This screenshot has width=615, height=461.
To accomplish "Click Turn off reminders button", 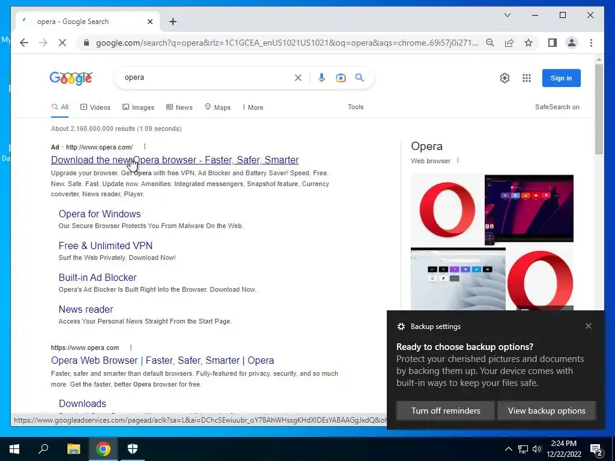I will [x=446, y=411].
